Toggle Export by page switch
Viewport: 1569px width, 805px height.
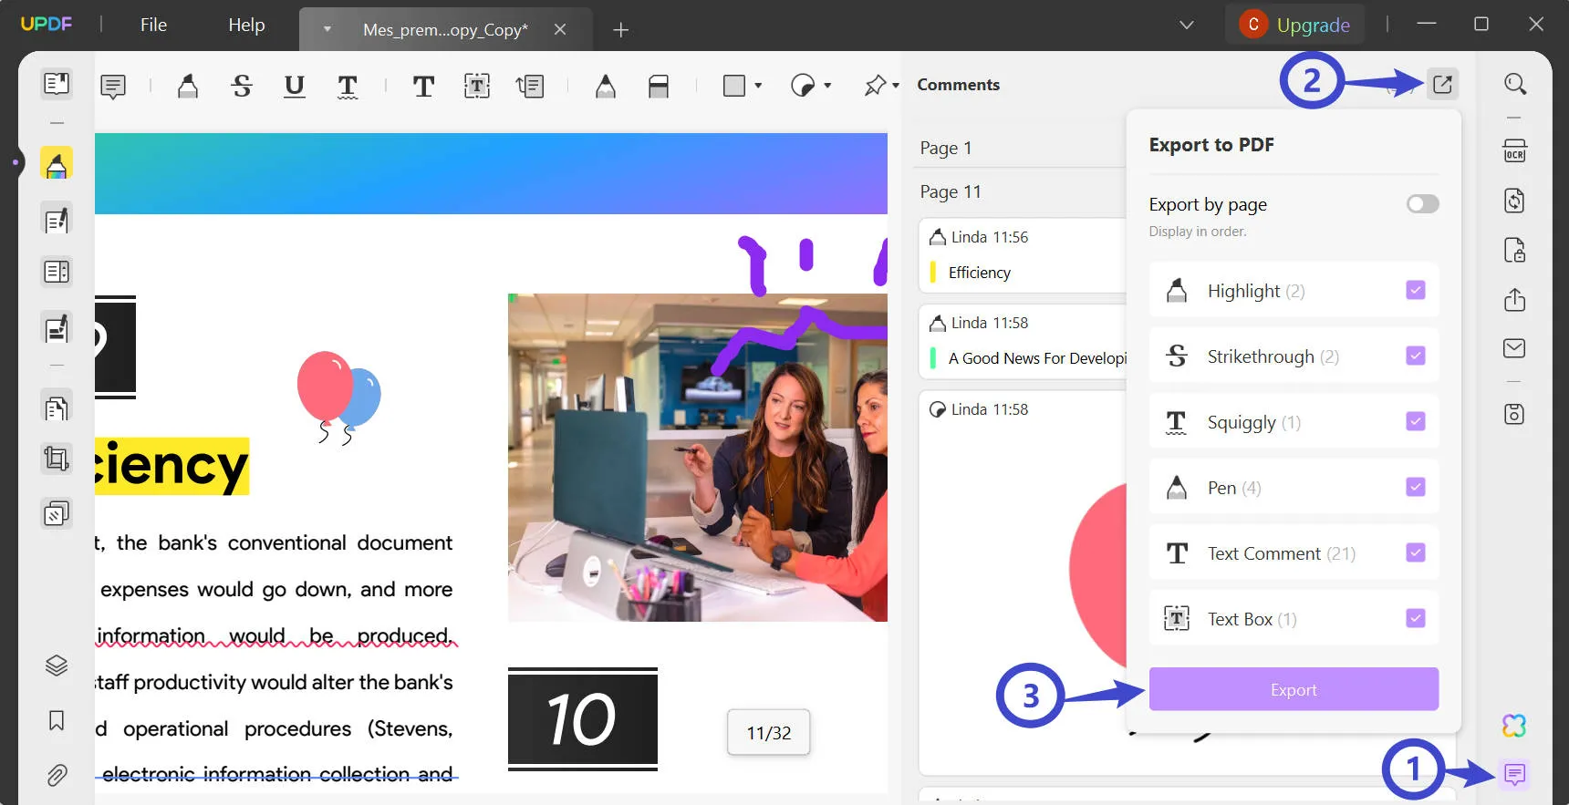(1422, 203)
